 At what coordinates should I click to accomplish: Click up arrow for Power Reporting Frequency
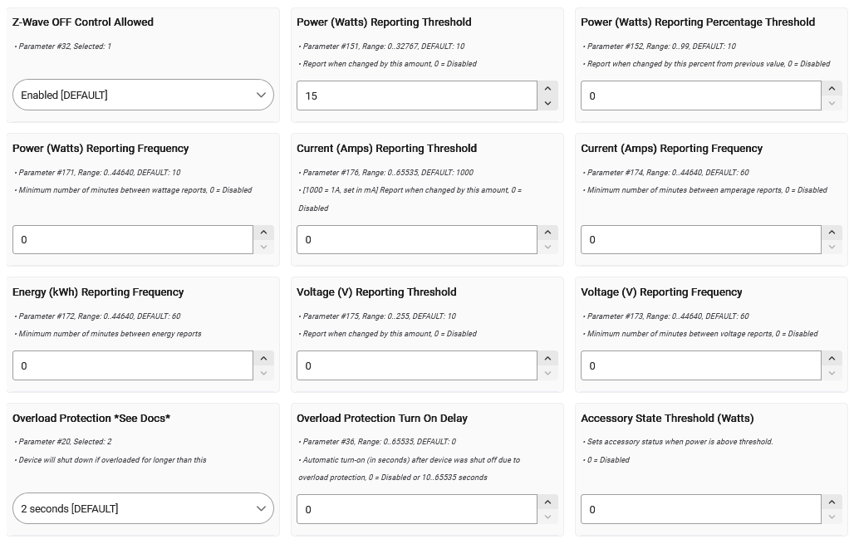[x=263, y=233]
